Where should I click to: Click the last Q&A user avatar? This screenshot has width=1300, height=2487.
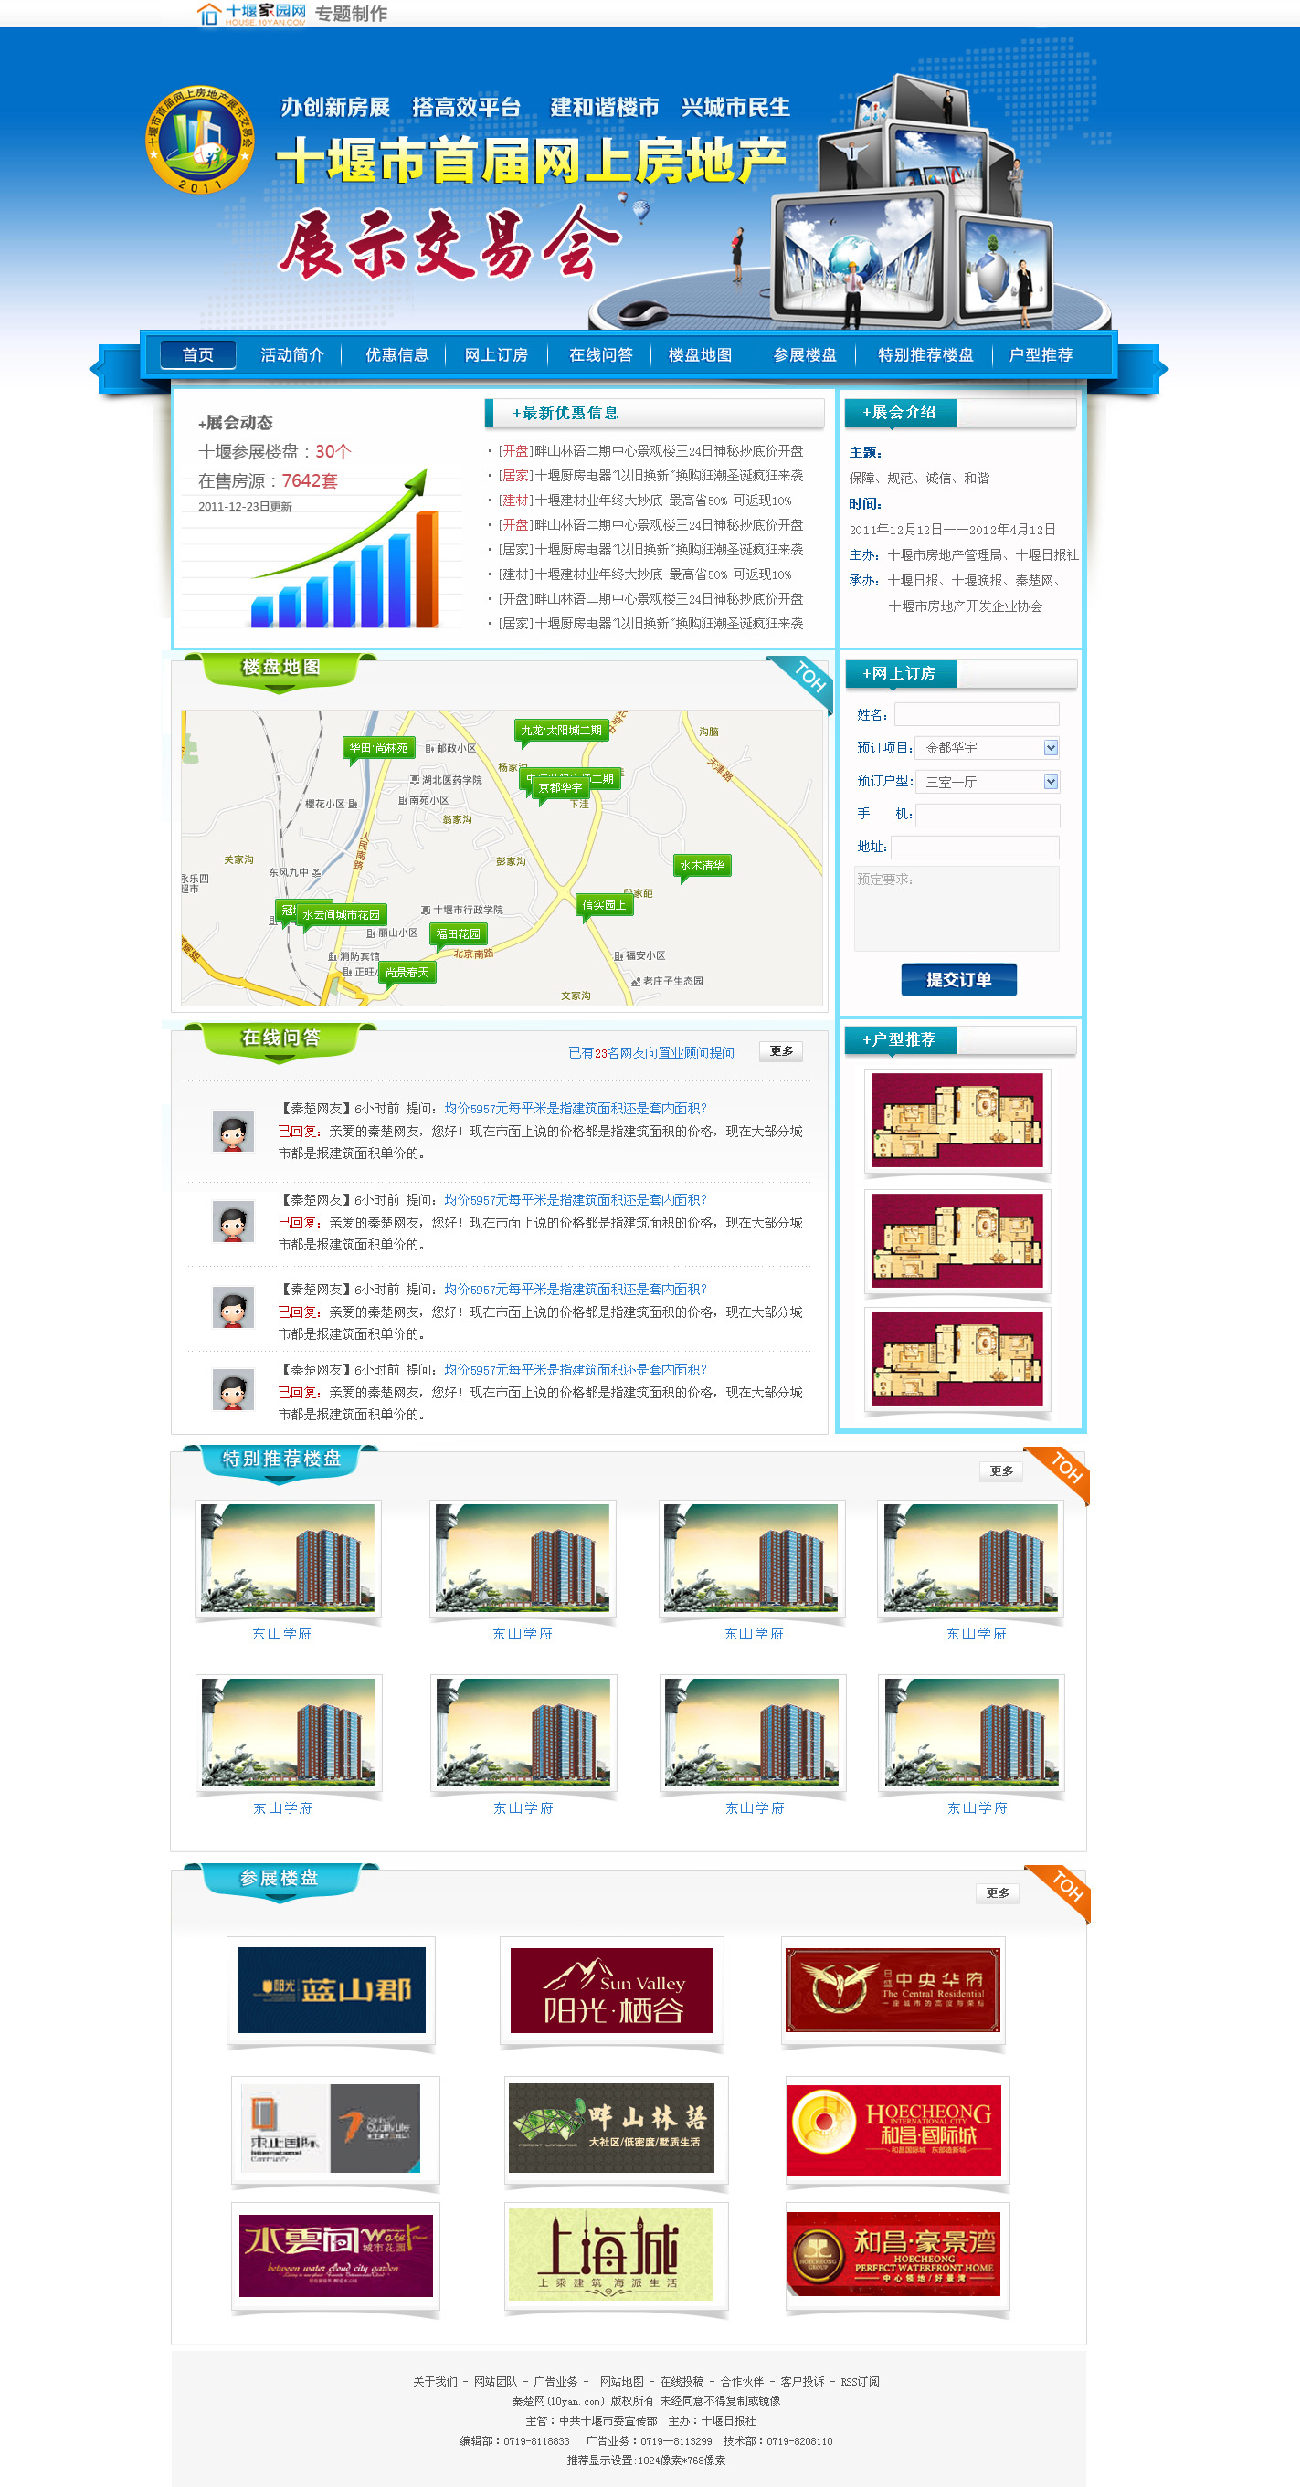click(233, 1390)
